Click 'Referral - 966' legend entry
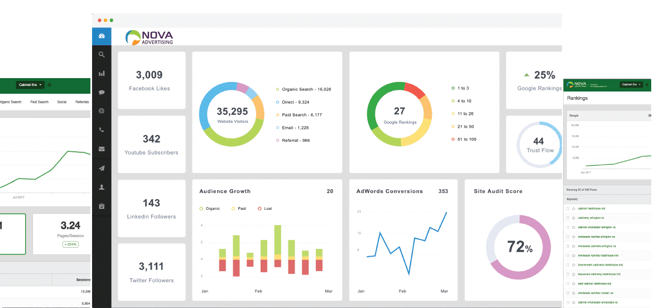This screenshot has height=308, width=654. pos(292,141)
